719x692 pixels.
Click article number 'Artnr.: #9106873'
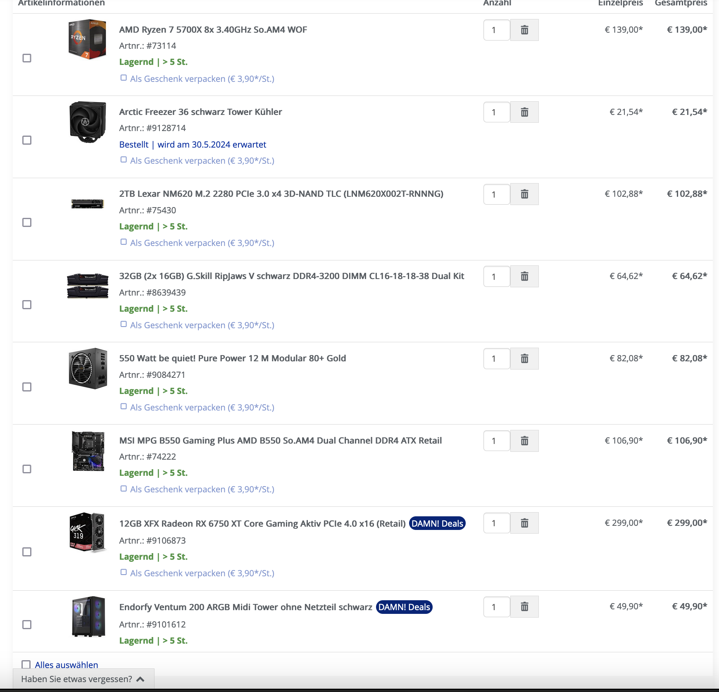coord(152,541)
